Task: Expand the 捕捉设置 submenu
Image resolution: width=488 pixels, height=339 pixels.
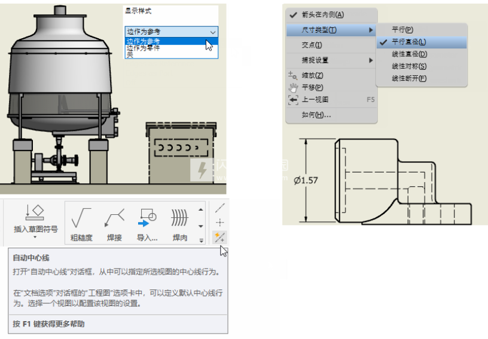Action: [x=331, y=60]
